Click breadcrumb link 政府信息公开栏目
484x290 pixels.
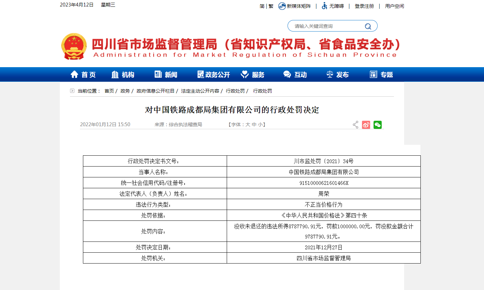pos(155,91)
